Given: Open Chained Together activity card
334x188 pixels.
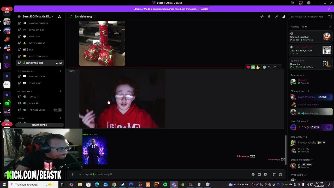Looking at the screenshot, I should pos(311,37).
